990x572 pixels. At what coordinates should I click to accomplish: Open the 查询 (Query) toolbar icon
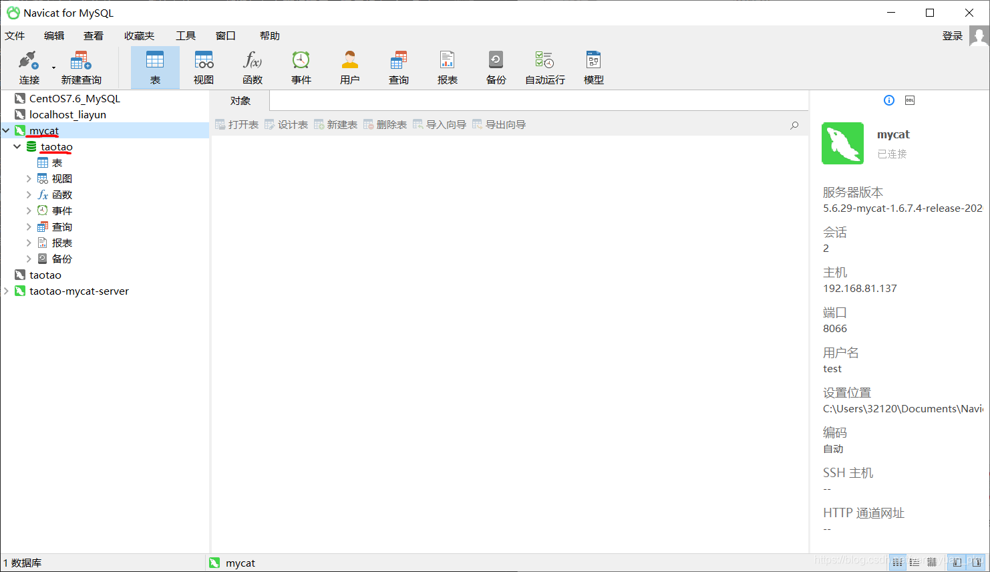pyautogui.click(x=399, y=67)
